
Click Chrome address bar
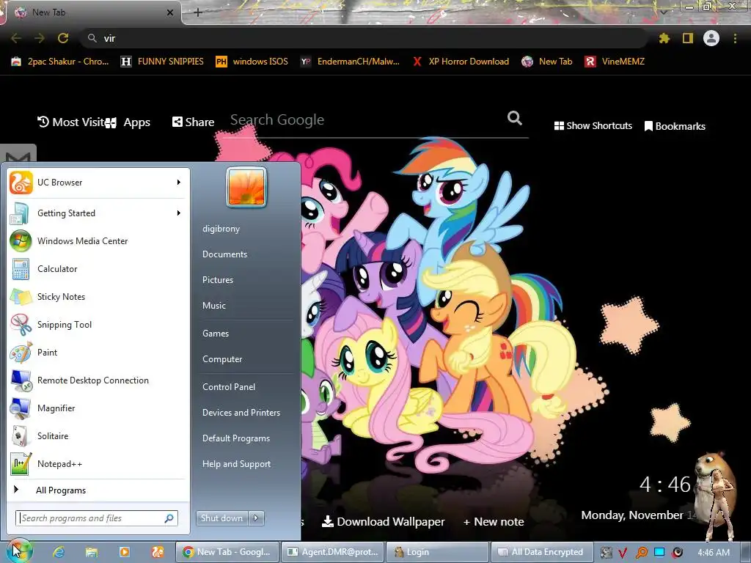364,38
